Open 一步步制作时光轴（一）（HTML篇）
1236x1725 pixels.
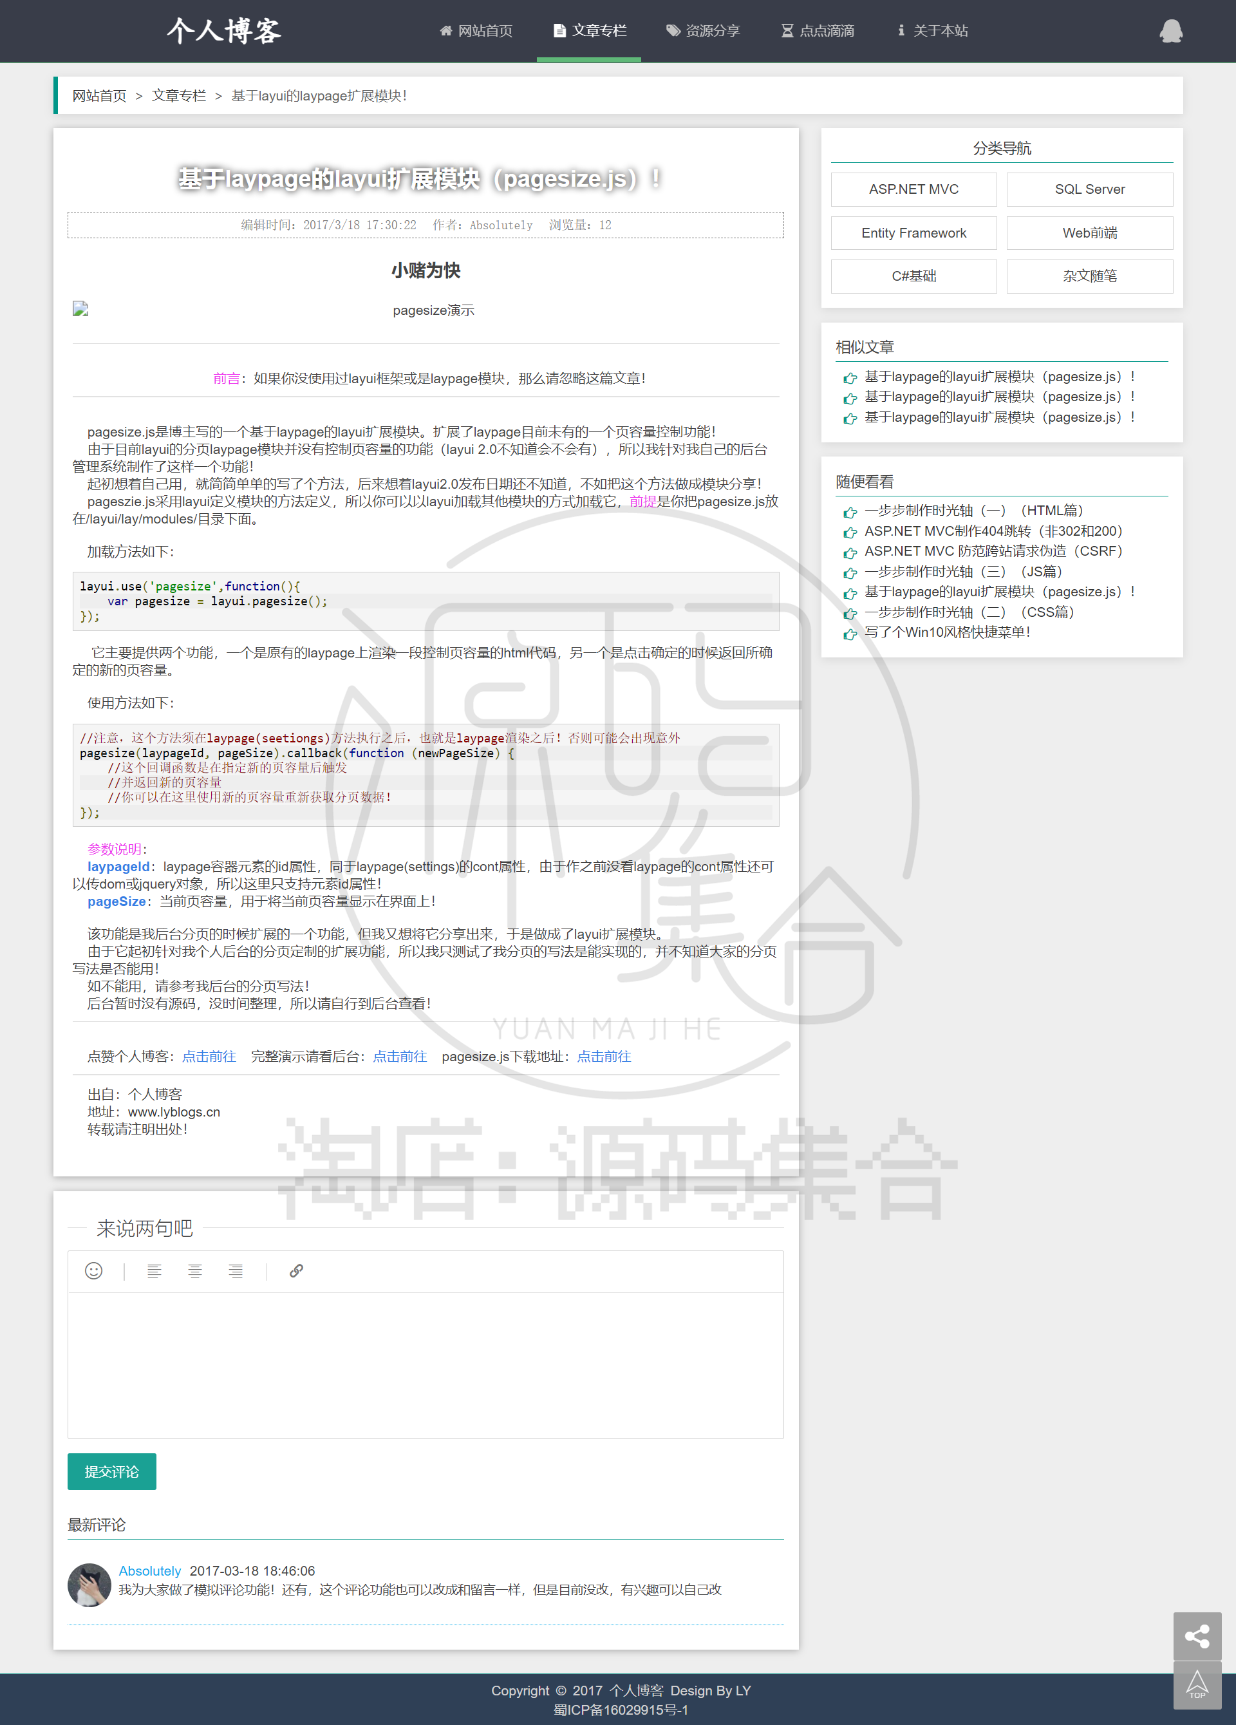pos(973,511)
